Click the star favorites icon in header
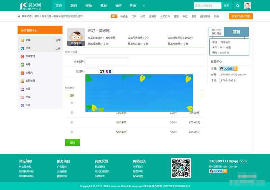 coord(238,5)
